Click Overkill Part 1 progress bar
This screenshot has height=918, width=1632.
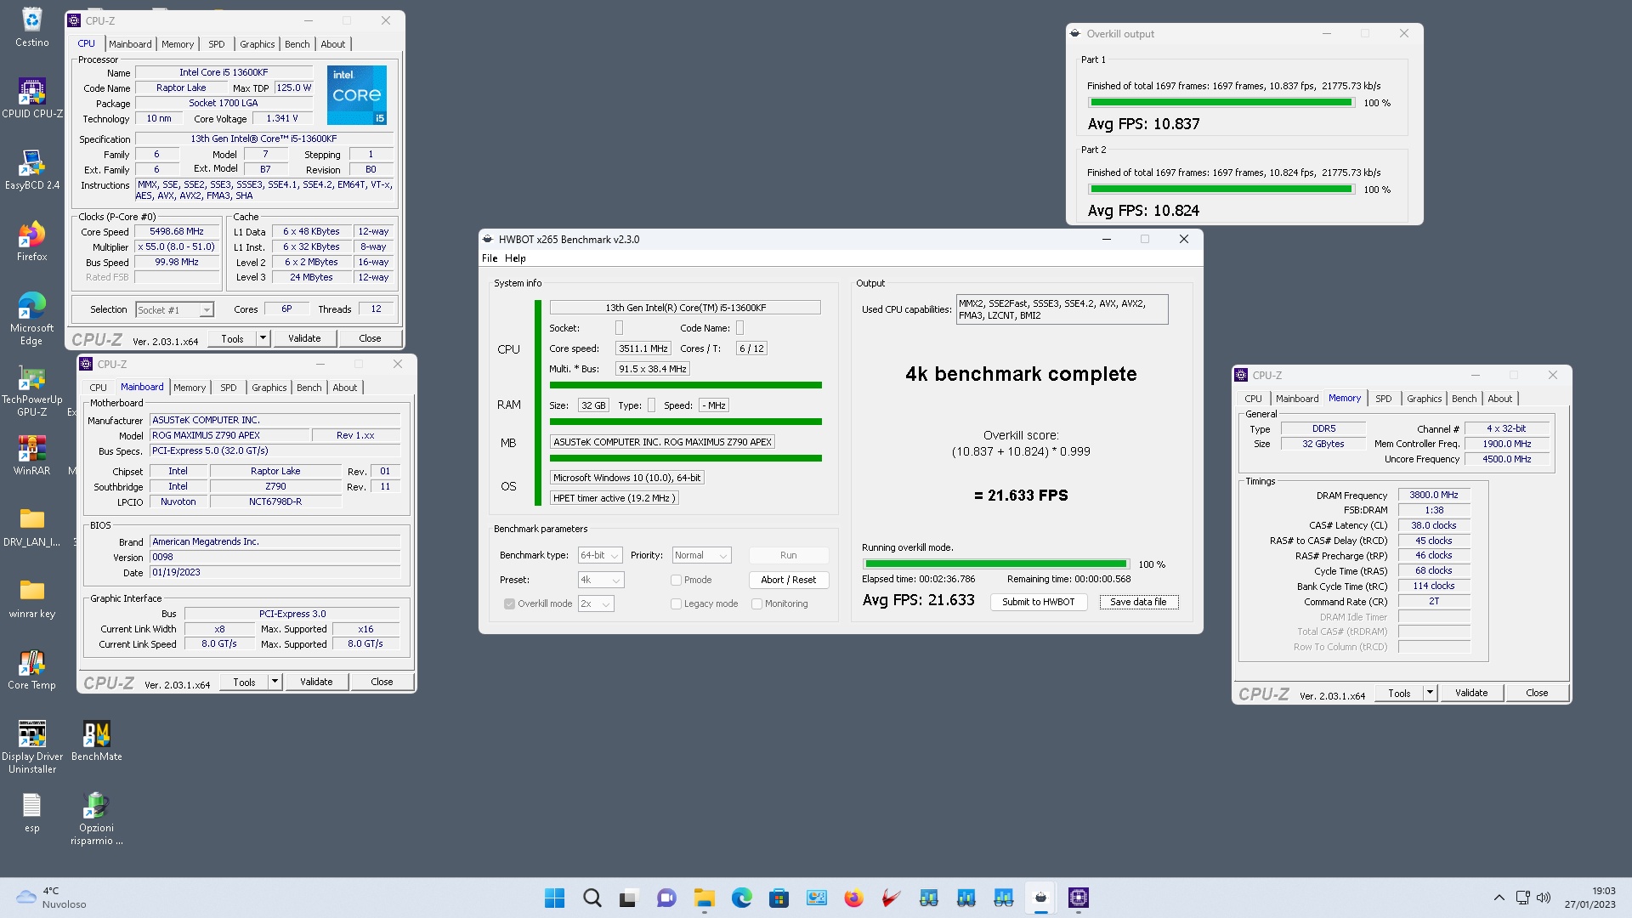tap(1221, 102)
